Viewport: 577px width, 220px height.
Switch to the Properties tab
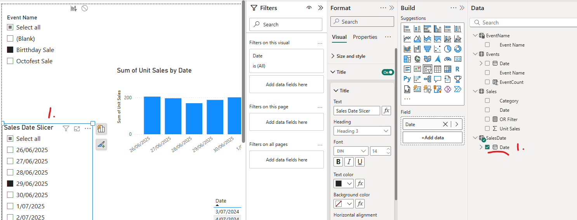pos(365,37)
